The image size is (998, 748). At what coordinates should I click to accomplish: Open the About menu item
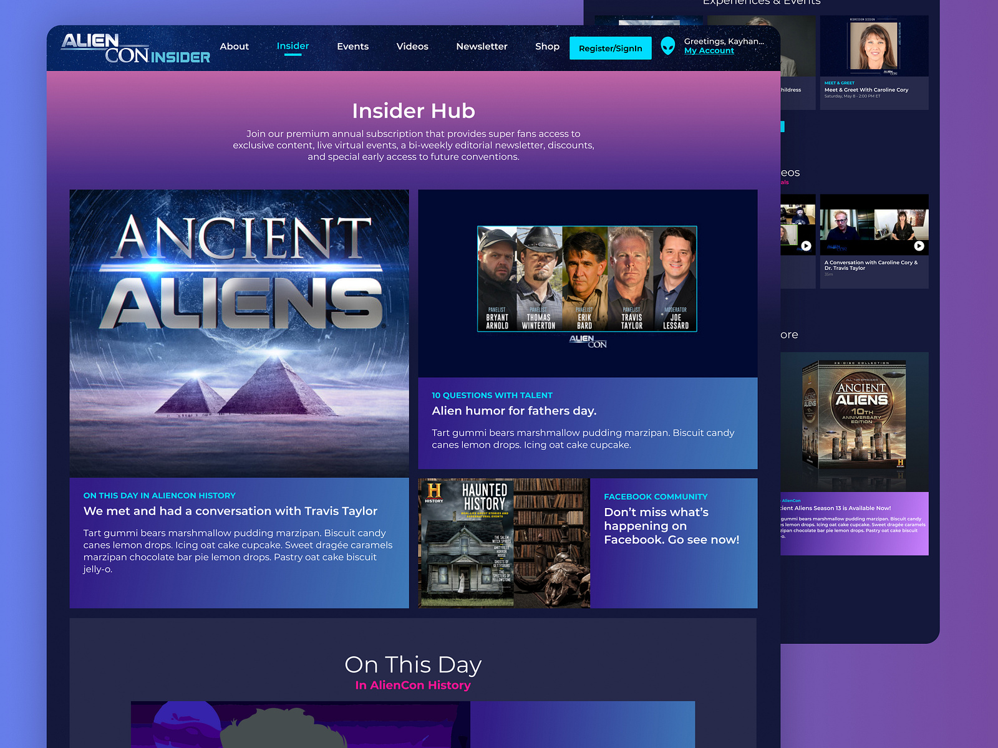point(234,46)
